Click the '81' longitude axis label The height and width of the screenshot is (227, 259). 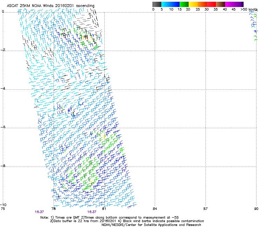click(x=104, y=209)
